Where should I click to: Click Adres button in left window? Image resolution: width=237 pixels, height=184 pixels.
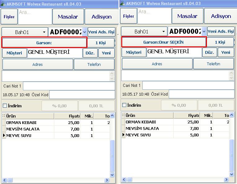[38, 64]
